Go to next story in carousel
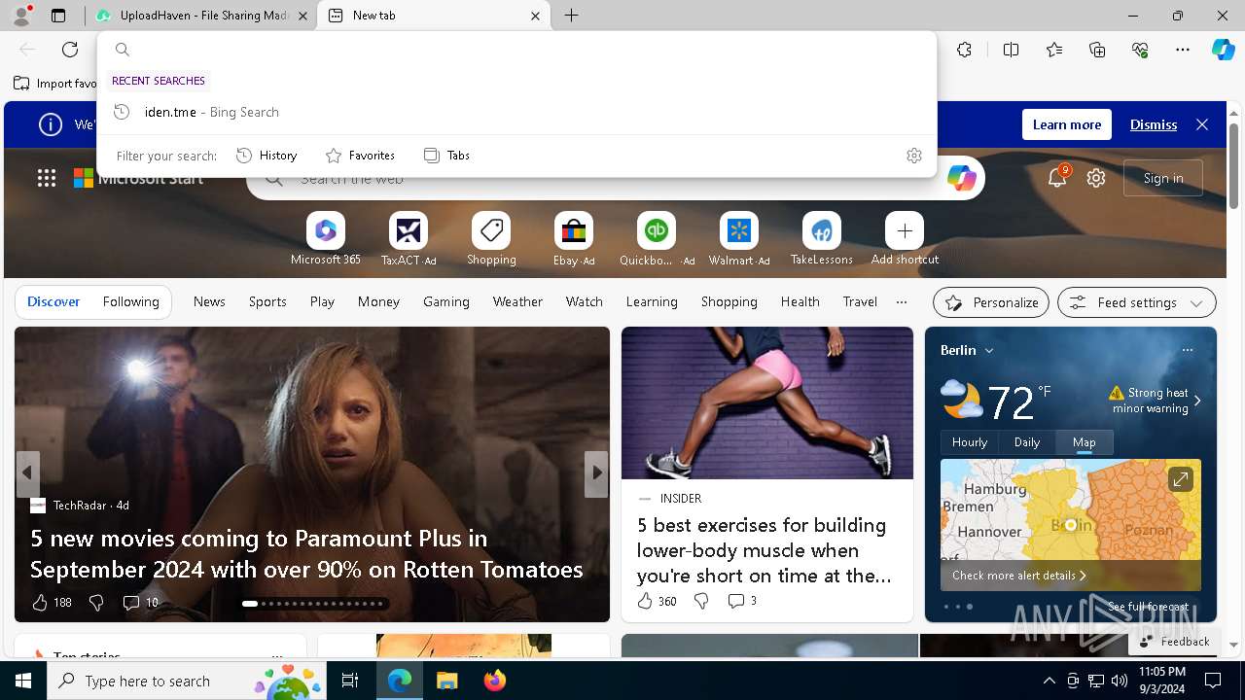 click(x=596, y=473)
